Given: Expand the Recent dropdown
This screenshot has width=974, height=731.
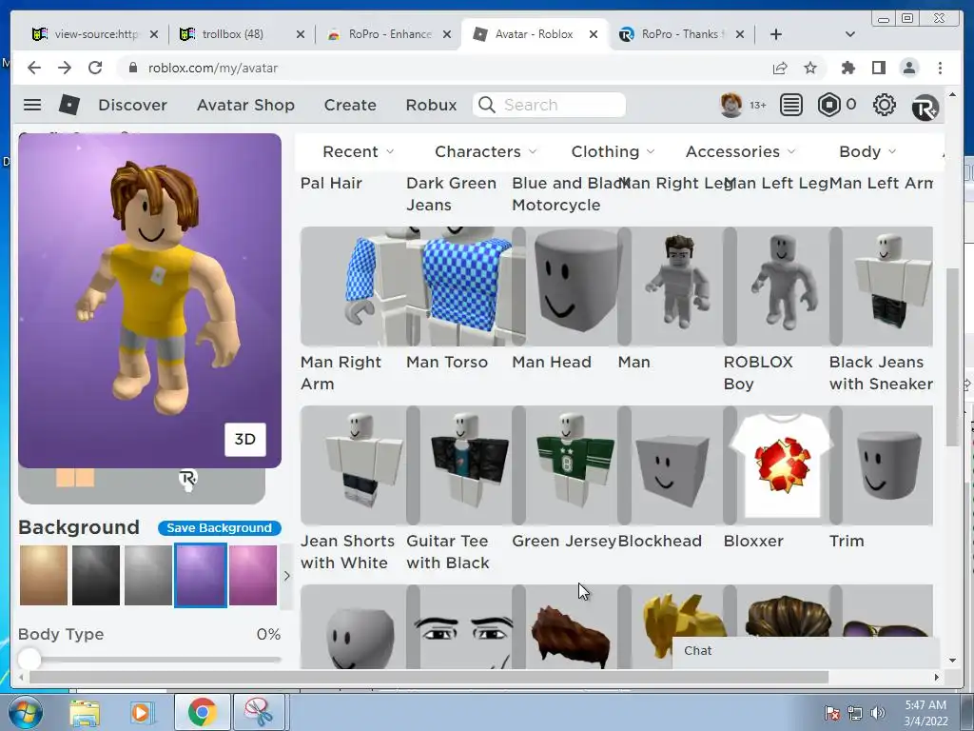Looking at the screenshot, I should (x=358, y=151).
